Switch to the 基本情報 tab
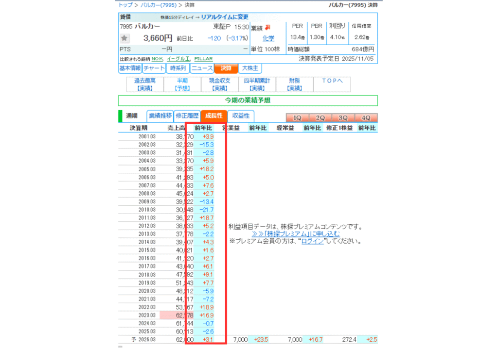The image size is (498, 348). [130, 68]
